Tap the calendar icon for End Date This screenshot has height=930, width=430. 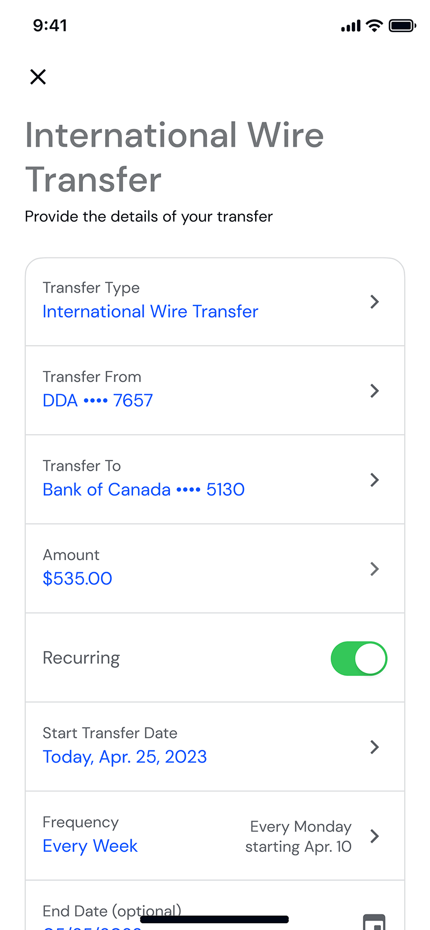point(374,921)
